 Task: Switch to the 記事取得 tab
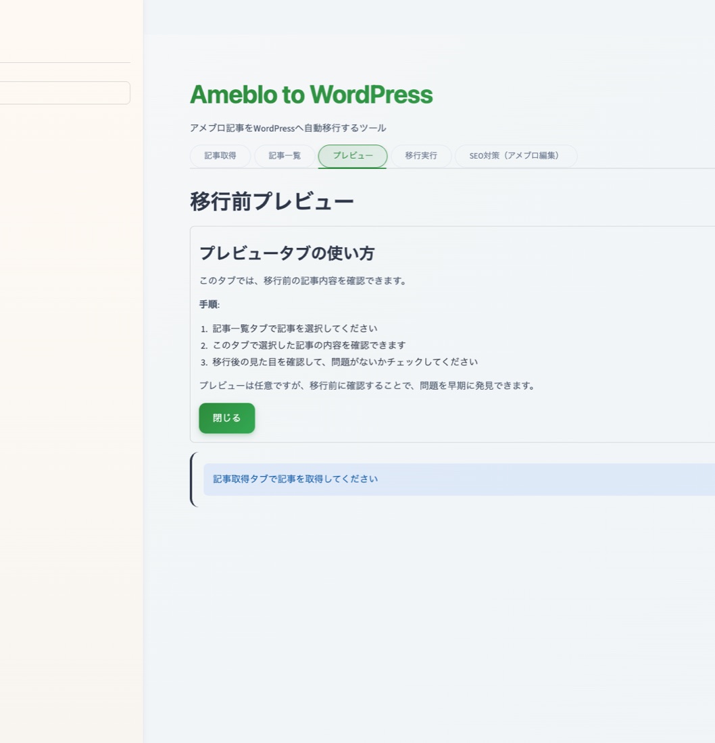click(220, 155)
